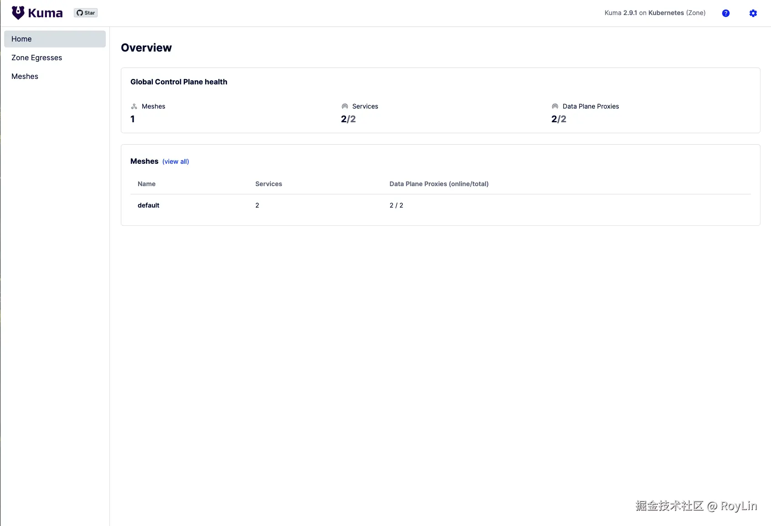Click the Meshes count of 1

click(x=133, y=119)
